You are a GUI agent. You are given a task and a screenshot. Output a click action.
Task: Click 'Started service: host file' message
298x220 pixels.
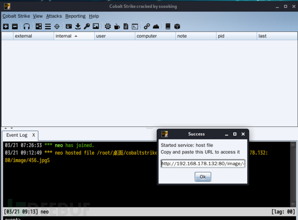(x=187, y=145)
